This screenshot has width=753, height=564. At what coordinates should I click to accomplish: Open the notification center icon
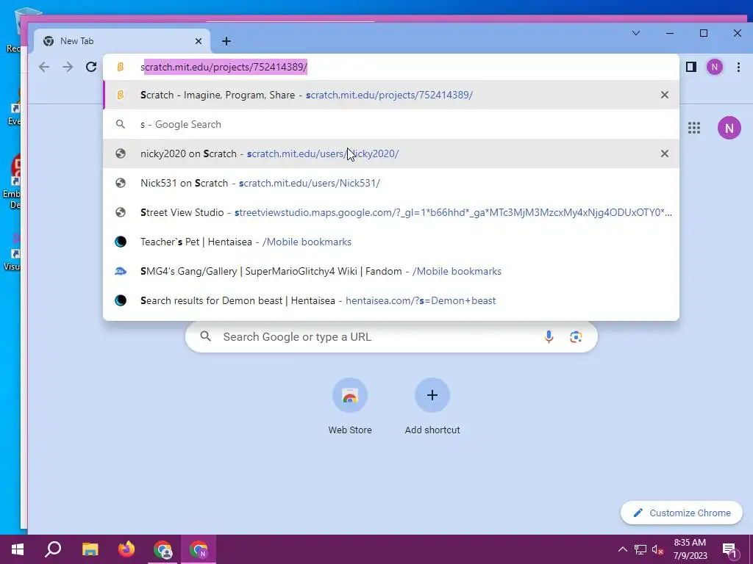click(x=730, y=549)
